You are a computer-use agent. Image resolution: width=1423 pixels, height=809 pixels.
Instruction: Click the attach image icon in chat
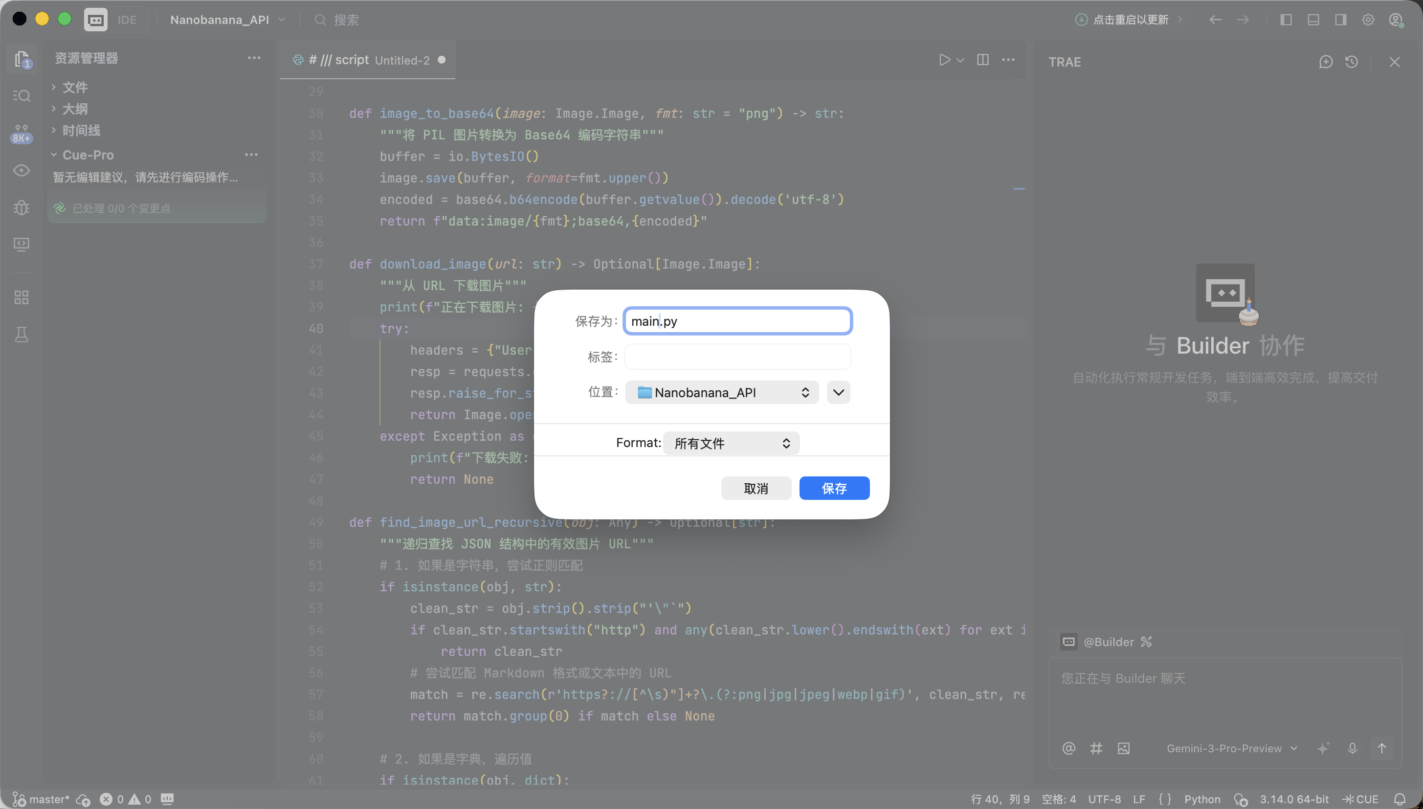tap(1123, 748)
